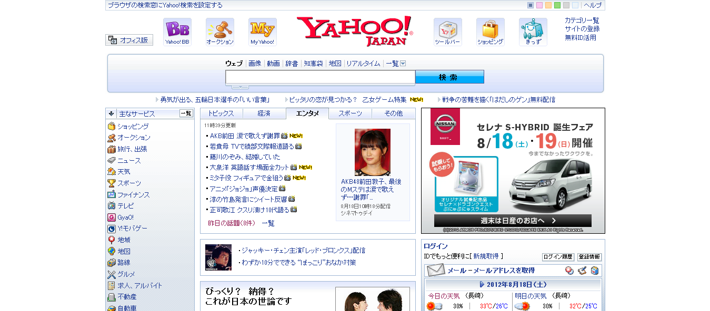Select the エンタメ news tab
Viewport: 710px width, 311px height.
pyautogui.click(x=307, y=113)
